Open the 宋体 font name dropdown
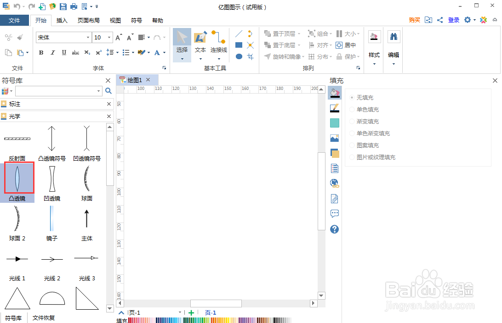The image size is (502, 323). (x=88, y=37)
